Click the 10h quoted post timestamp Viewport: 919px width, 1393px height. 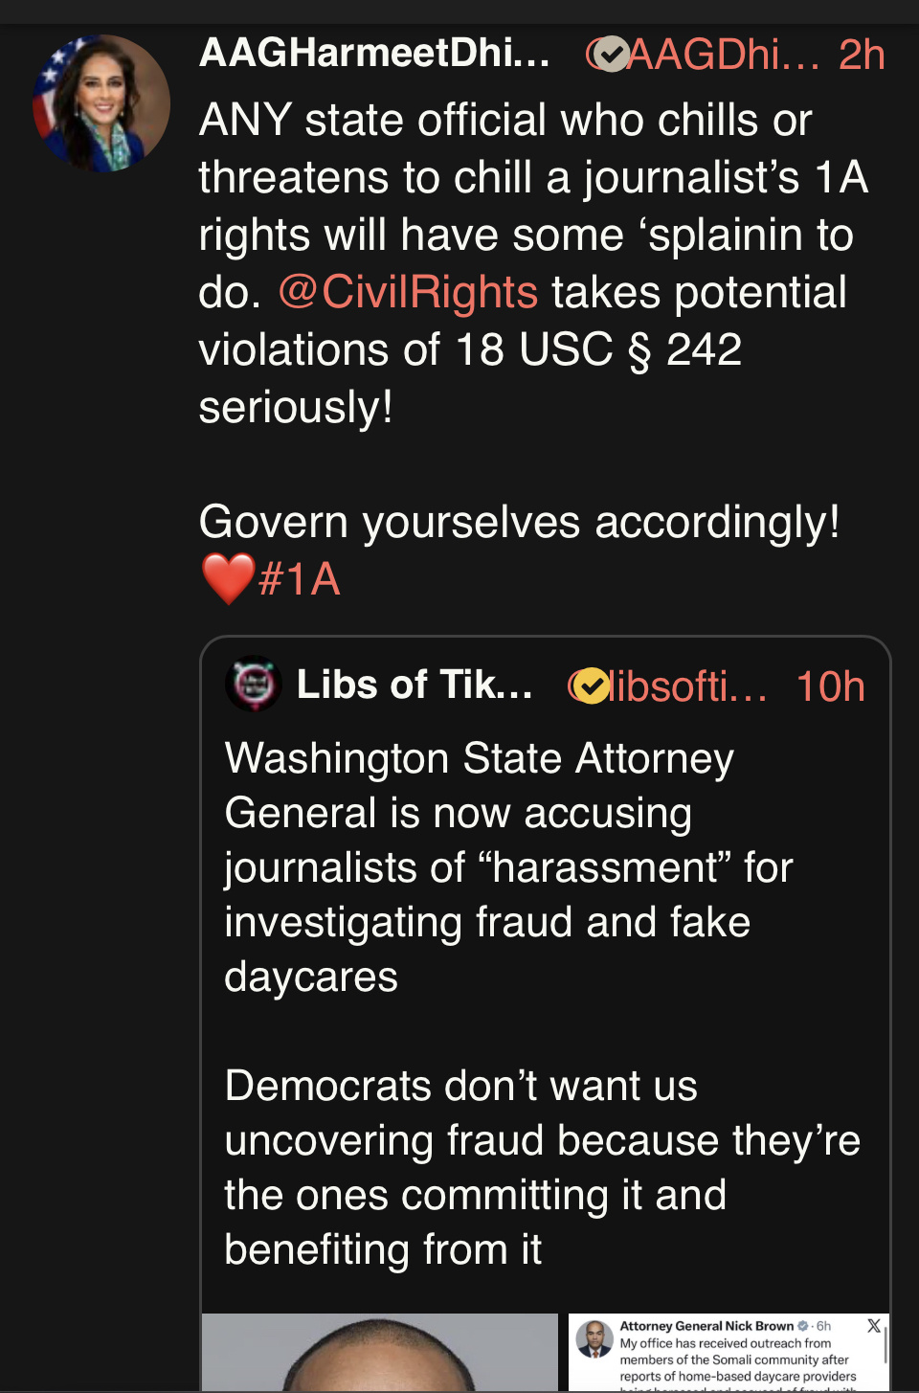830,685
